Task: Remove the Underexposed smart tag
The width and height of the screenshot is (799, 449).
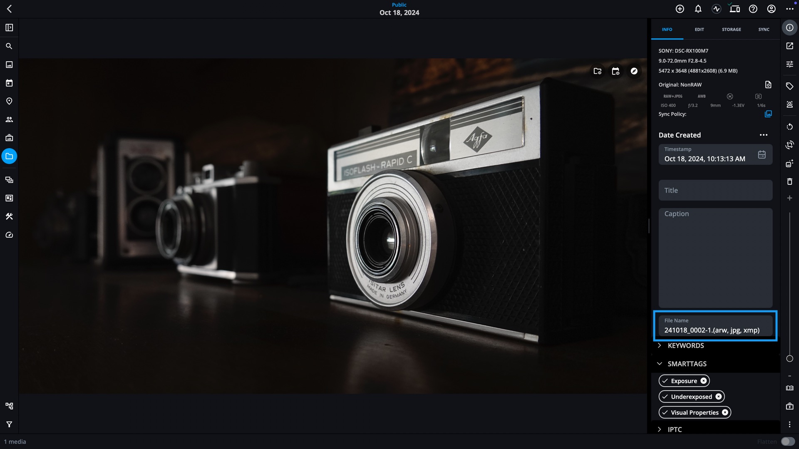Action: coord(718,397)
